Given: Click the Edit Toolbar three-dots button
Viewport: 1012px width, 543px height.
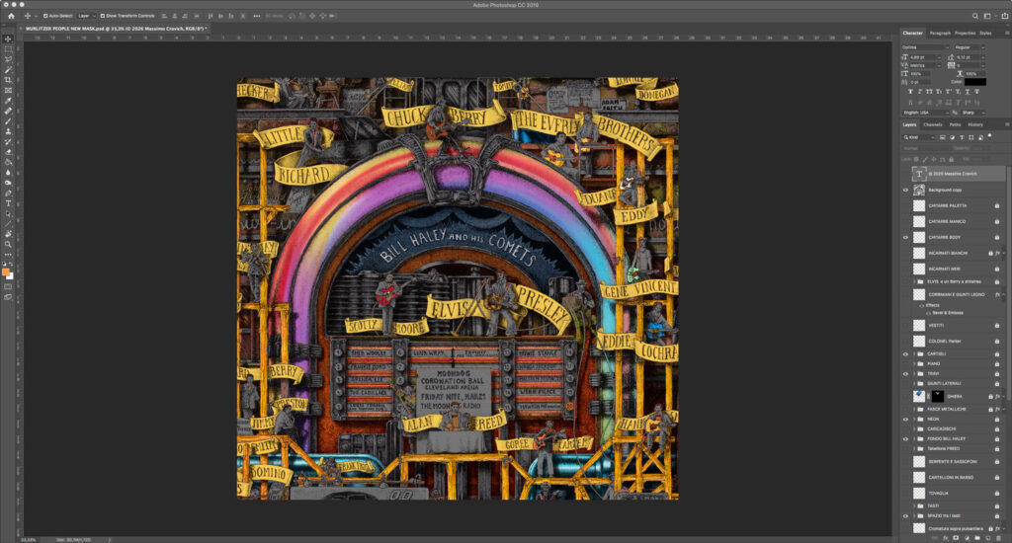Looking at the screenshot, I should (x=8, y=255).
